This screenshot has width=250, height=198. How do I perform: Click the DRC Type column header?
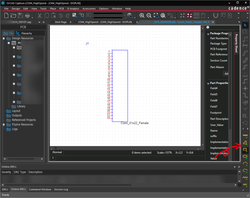[x=20, y=172]
